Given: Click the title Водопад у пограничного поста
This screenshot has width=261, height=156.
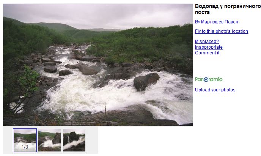Looking at the screenshot, I should tap(228, 9).
